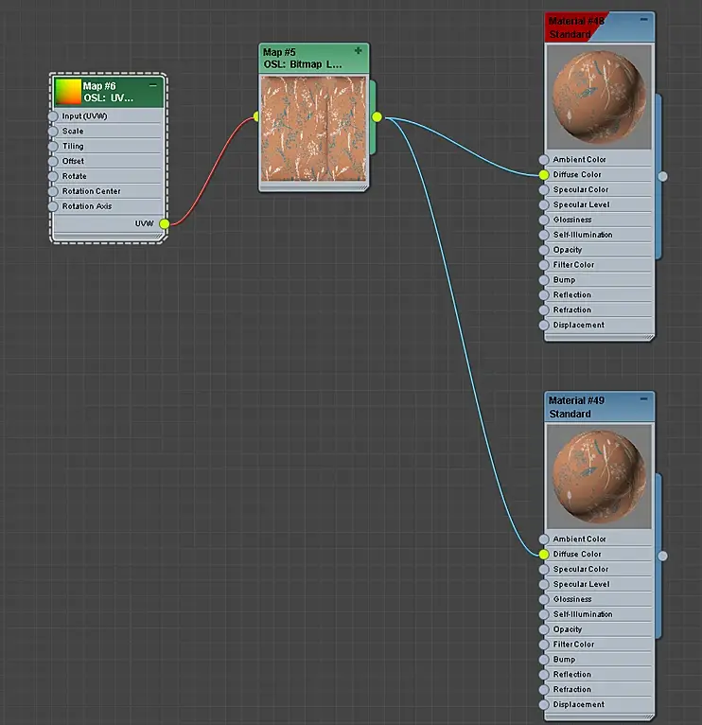Click Reflection socket on Material #49

[x=544, y=675]
